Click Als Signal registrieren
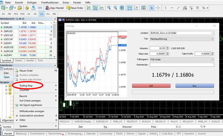223x136 pixels. [36, 105]
